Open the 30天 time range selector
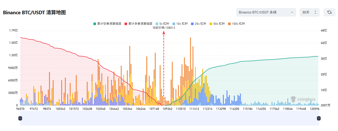This screenshot has height=131, width=338. (310, 12)
